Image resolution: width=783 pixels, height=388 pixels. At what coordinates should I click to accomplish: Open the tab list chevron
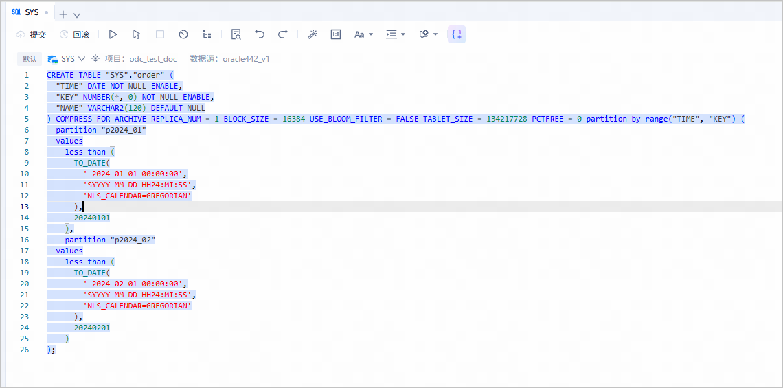click(76, 15)
